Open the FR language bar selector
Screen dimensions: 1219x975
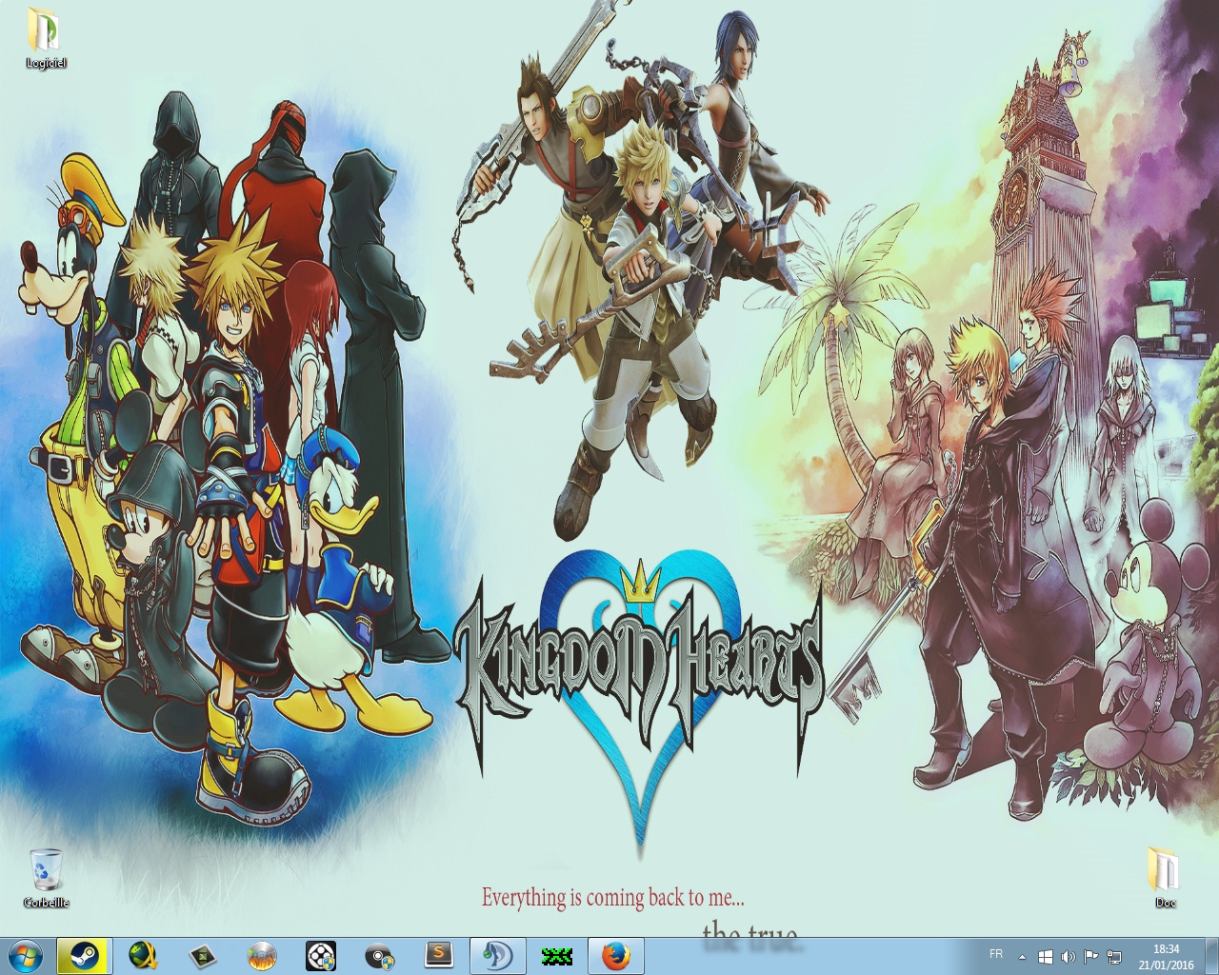pyautogui.click(x=996, y=954)
